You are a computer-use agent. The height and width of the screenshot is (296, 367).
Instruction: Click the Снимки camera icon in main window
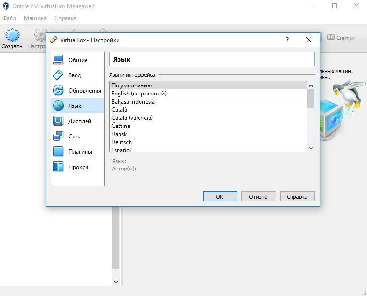[x=331, y=37]
